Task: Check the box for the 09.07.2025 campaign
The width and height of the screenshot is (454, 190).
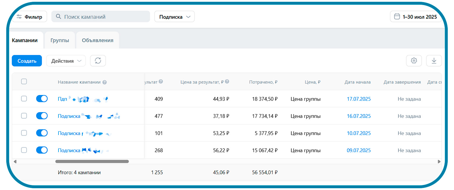Action: click(x=24, y=150)
